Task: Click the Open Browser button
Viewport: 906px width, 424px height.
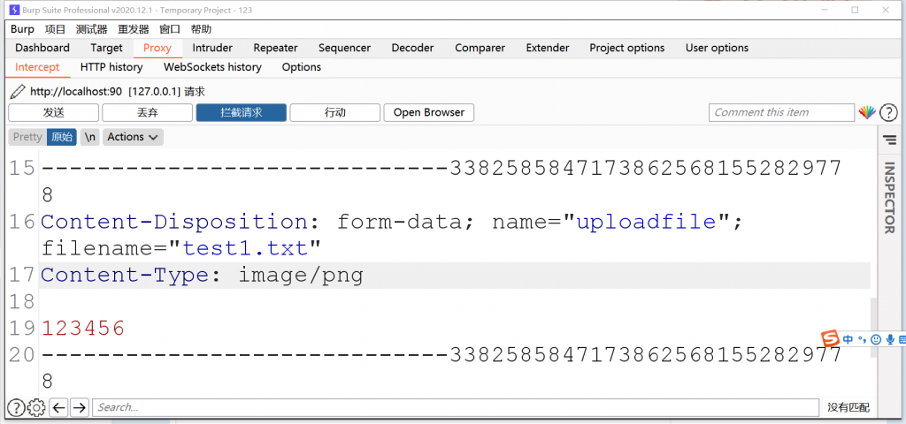Action: pyautogui.click(x=429, y=112)
